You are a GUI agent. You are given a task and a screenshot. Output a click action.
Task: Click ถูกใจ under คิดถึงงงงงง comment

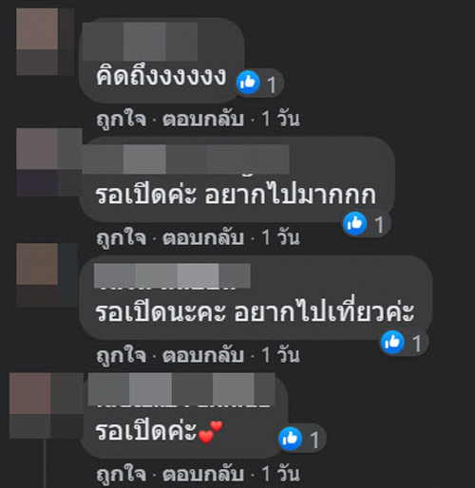[x=122, y=120]
